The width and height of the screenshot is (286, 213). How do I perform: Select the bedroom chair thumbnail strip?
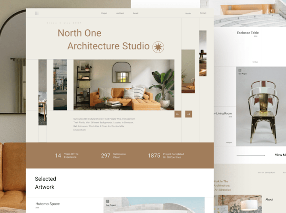pos(43,92)
